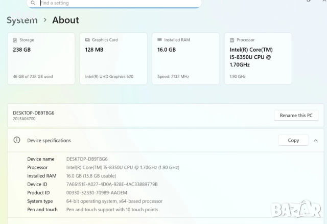Viewport: 327px width, 224px height.
Task: Click the Graphics Card icon
Action: (x=87, y=40)
